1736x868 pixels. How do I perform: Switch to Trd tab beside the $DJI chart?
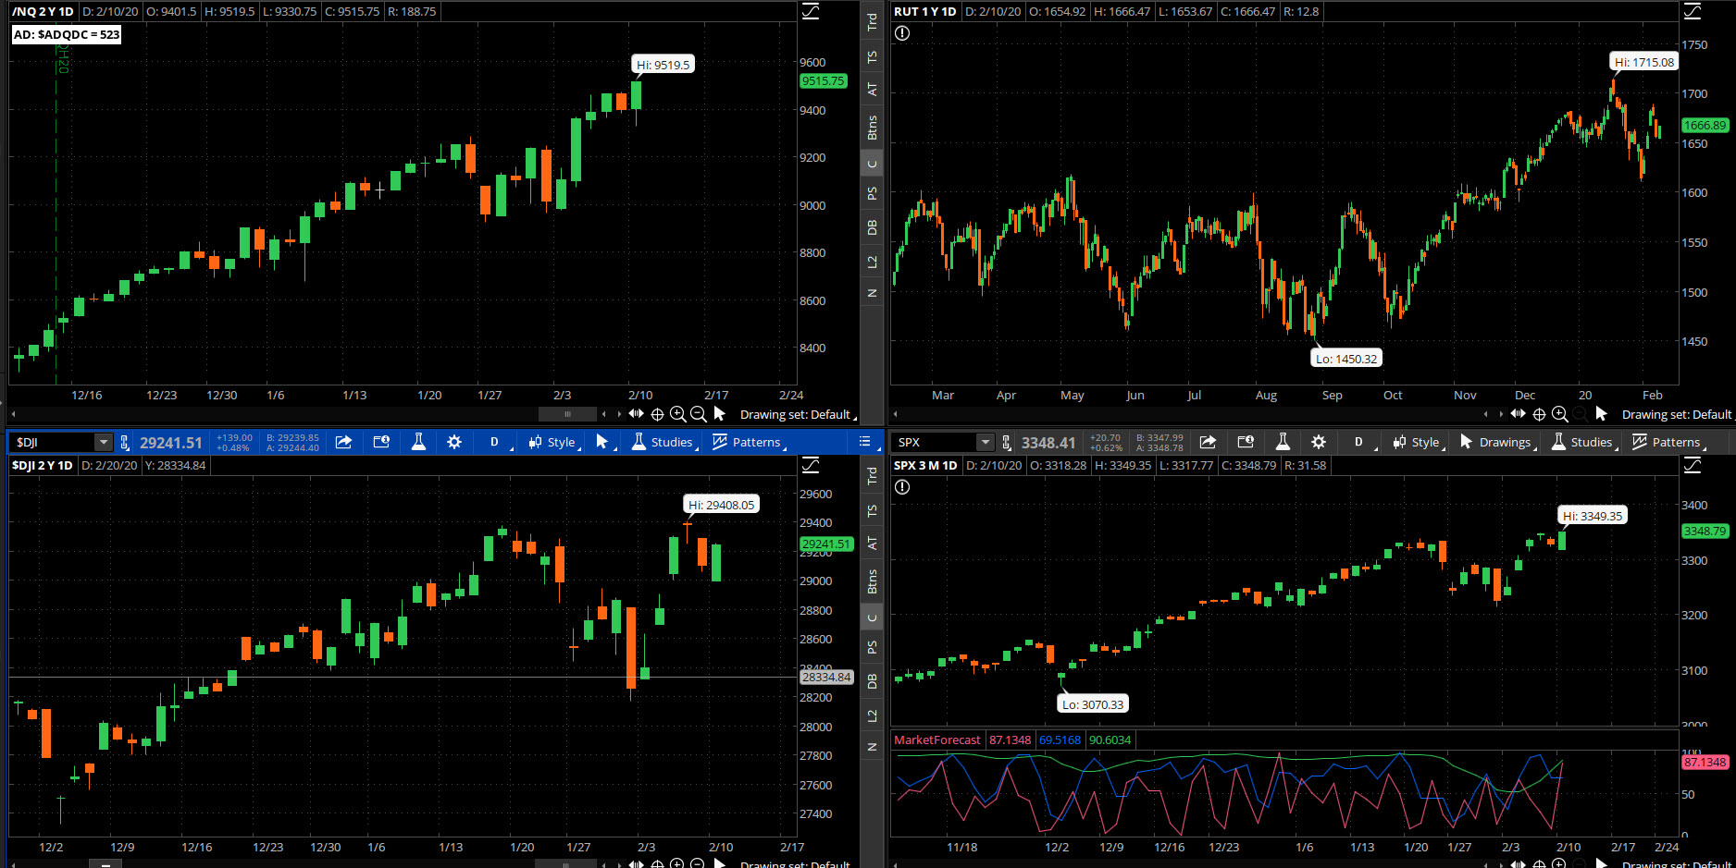click(872, 475)
